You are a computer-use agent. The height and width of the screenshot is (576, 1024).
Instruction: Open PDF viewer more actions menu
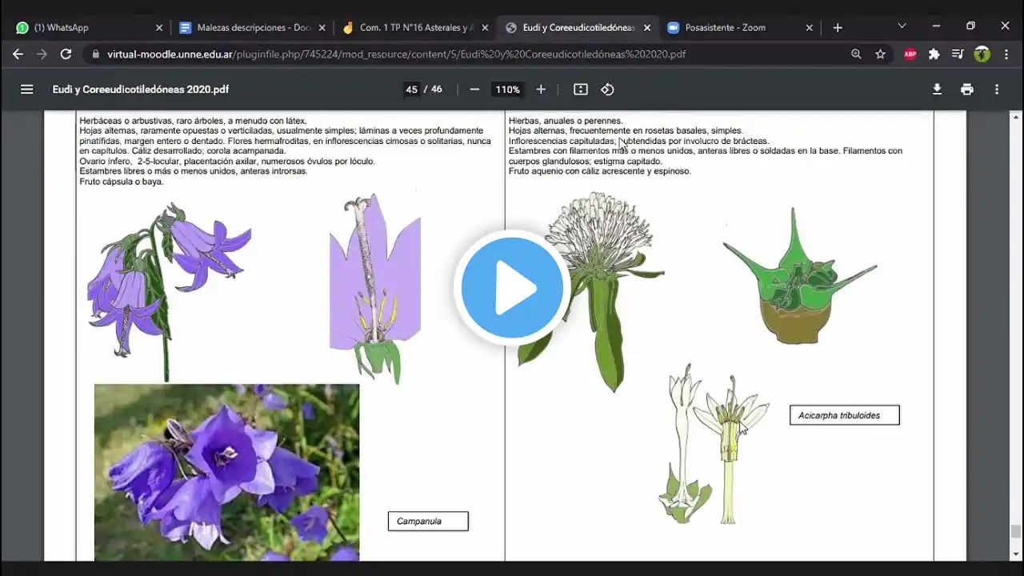(x=997, y=90)
